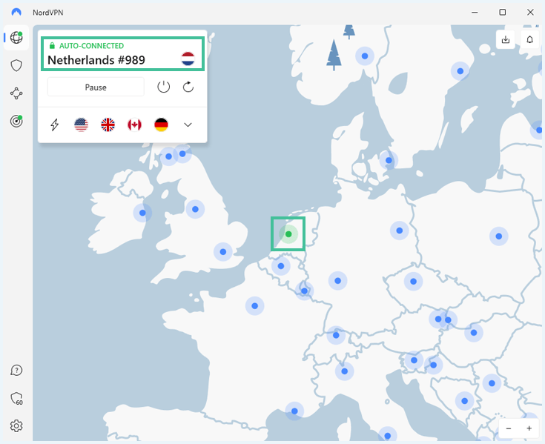Maximize the NordVPN window

point(503,12)
